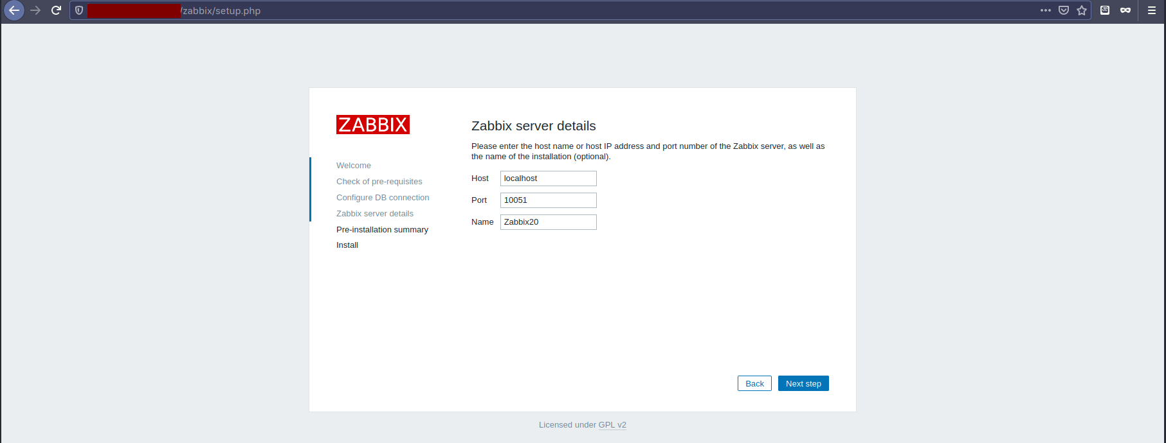Click the Port label
The image size is (1166, 443).
tap(479, 200)
